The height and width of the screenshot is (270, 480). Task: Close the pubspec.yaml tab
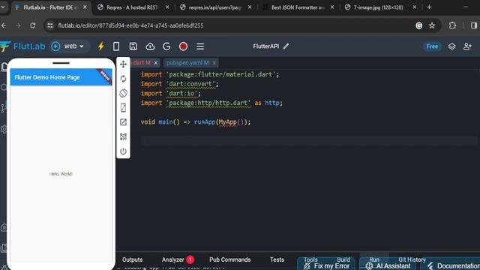tap(214, 63)
